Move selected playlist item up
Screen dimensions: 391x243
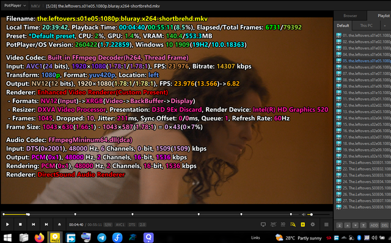pos(348,225)
